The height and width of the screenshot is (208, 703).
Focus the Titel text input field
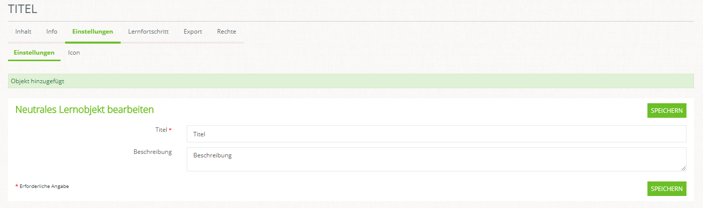point(436,134)
